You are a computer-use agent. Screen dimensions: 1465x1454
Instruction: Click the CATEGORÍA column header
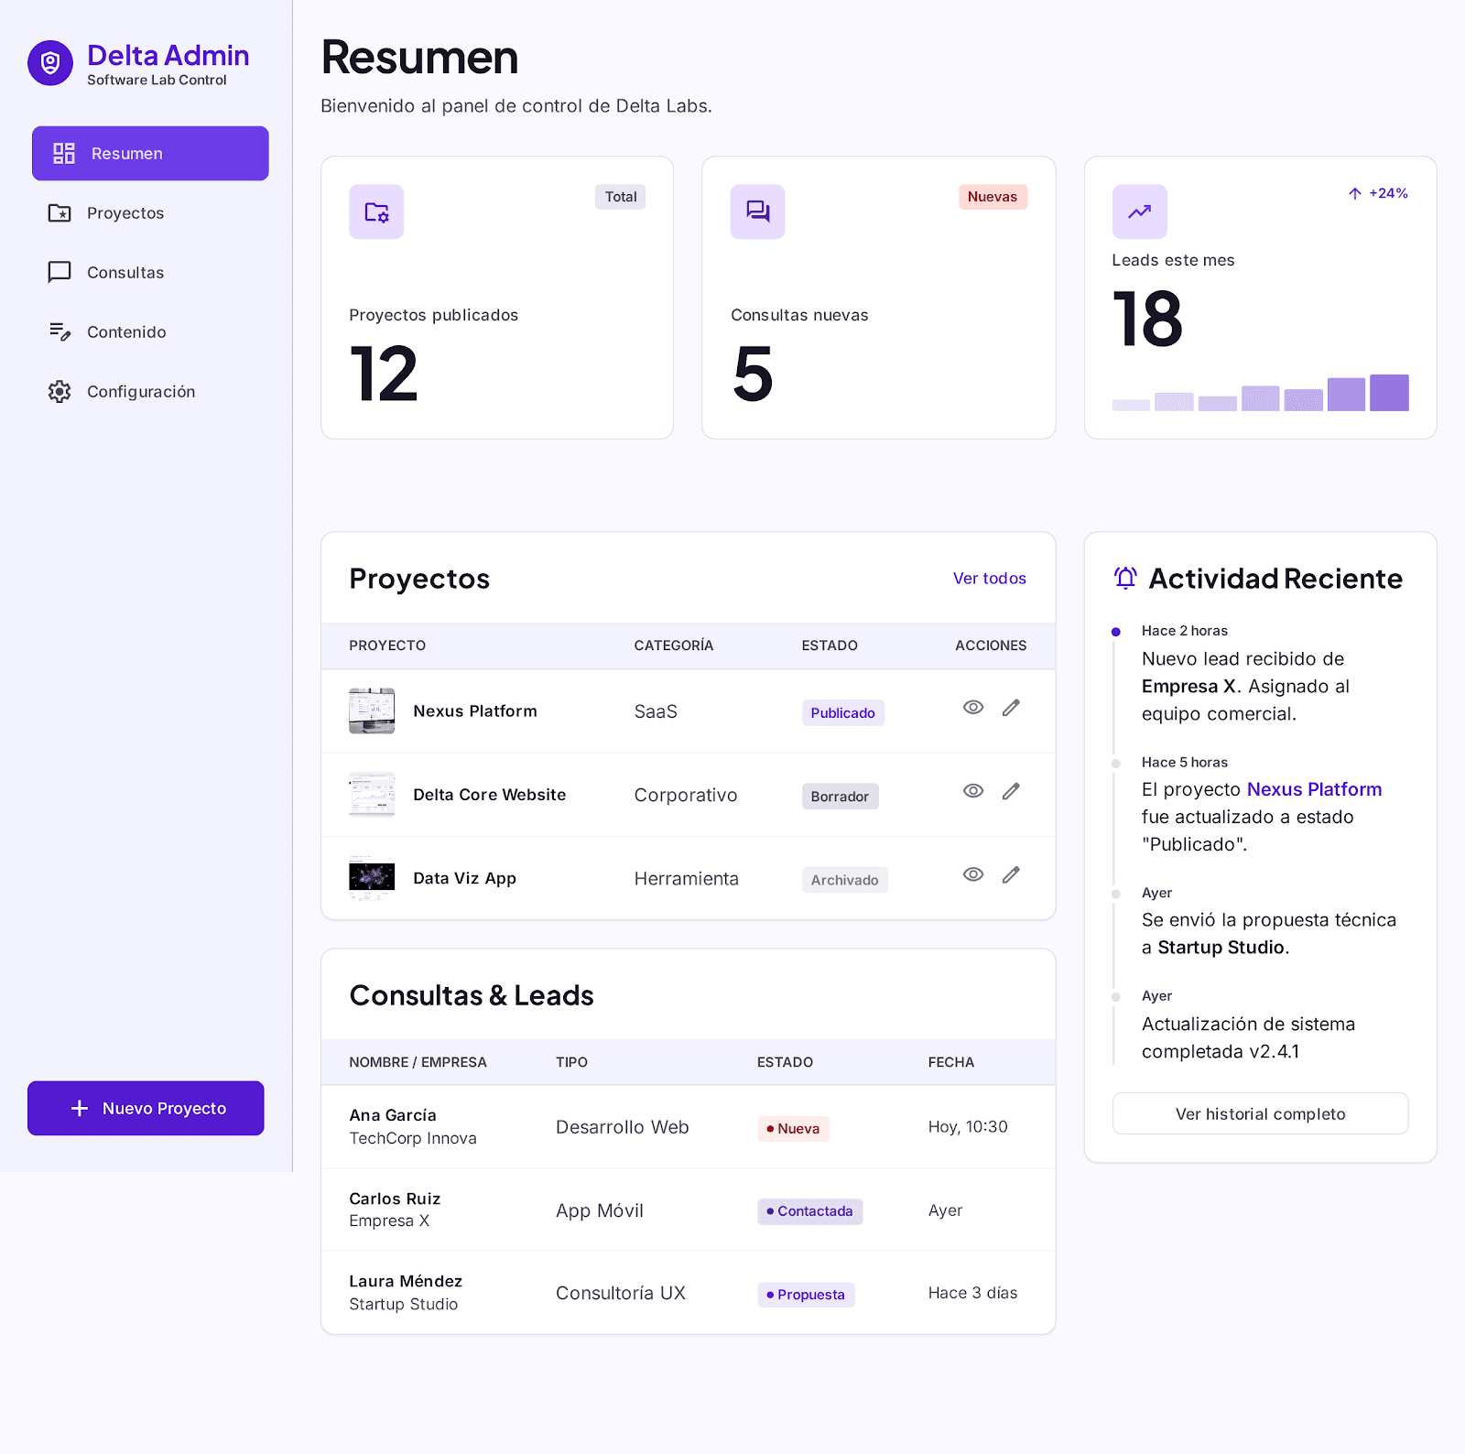point(673,646)
